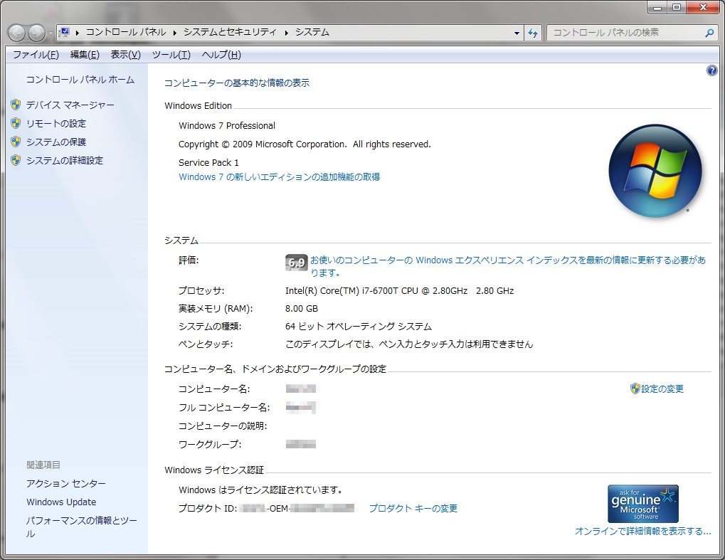Open address bar history dropdown arrow
The height and width of the screenshot is (560, 725).
click(x=517, y=33)
